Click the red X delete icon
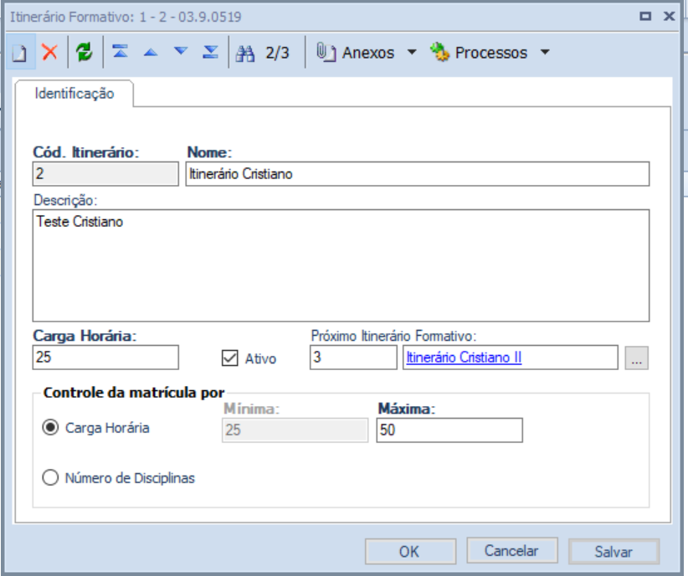Screen dimensions: 688x576 pyautogui.click(x=49, y=52)
